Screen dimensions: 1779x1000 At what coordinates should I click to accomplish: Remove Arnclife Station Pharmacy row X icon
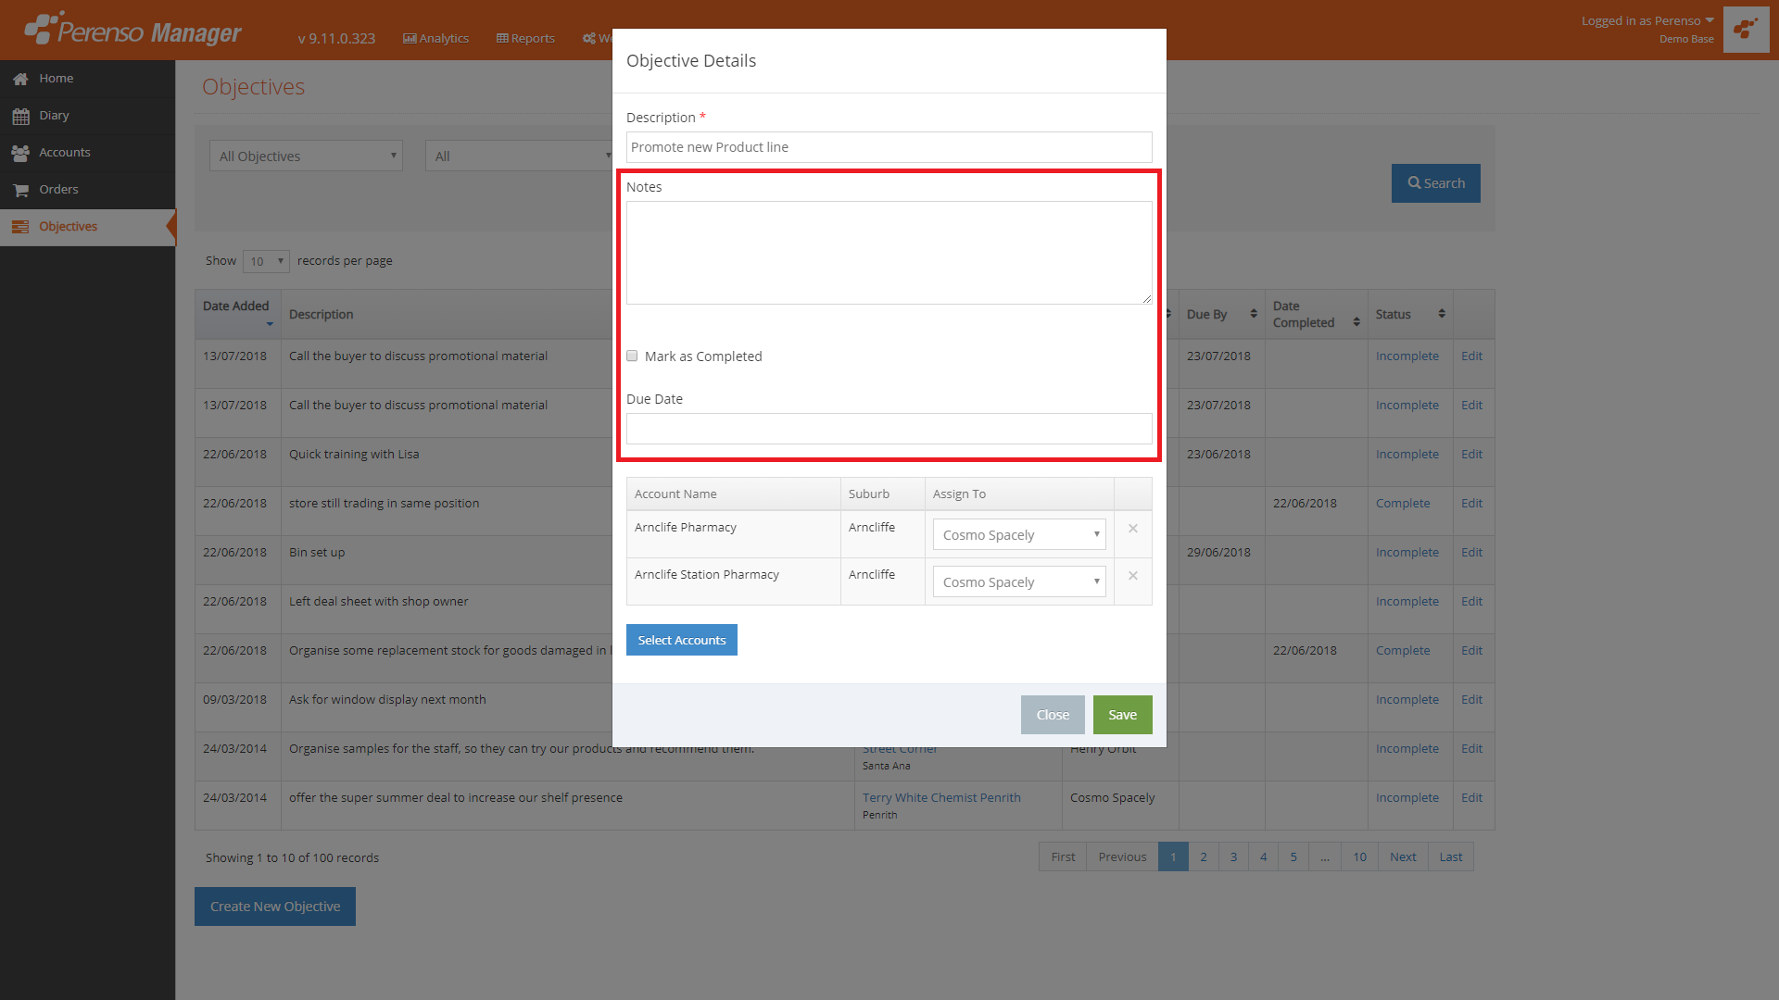click(x=1132, y=576)
